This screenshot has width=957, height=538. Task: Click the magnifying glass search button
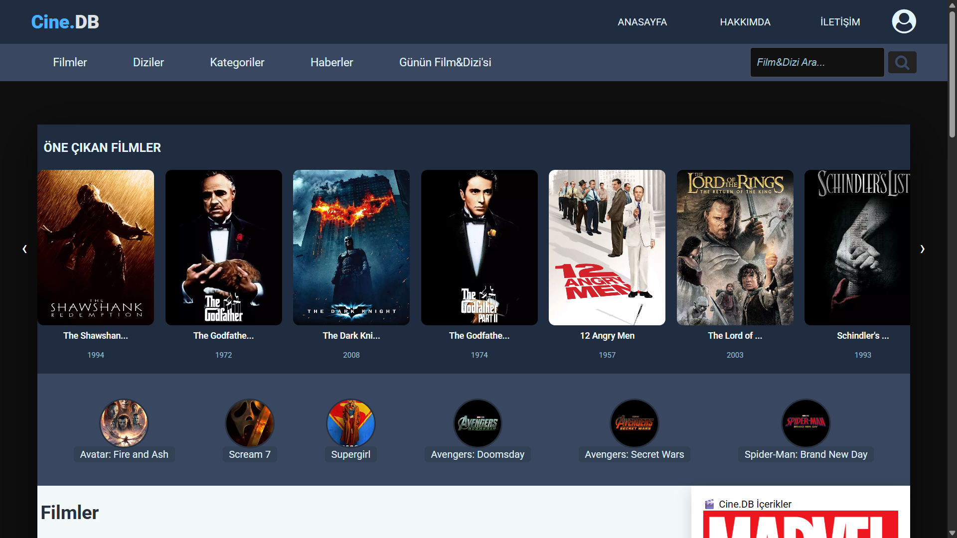(x=902, y=62)
